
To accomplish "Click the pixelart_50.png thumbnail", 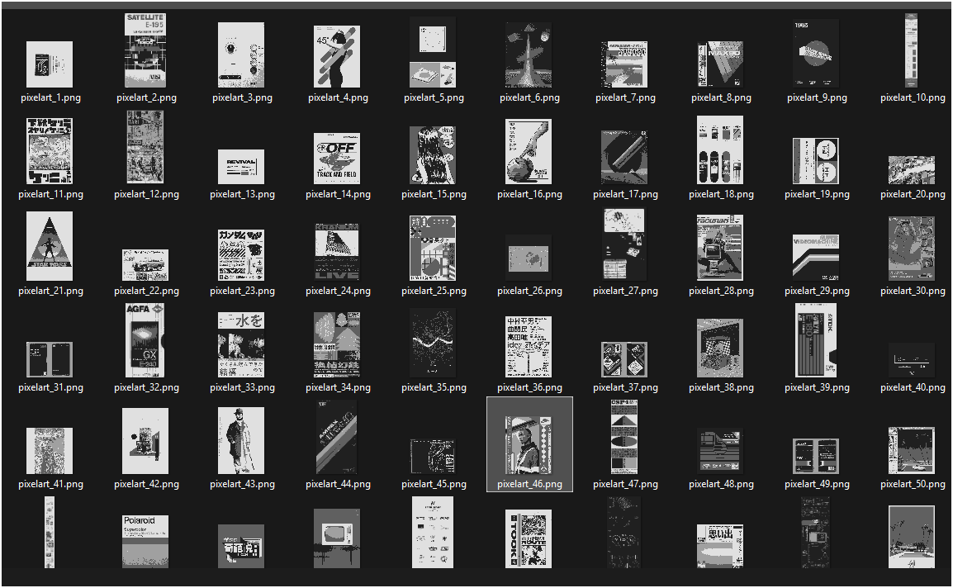I will tap(911, 451).
